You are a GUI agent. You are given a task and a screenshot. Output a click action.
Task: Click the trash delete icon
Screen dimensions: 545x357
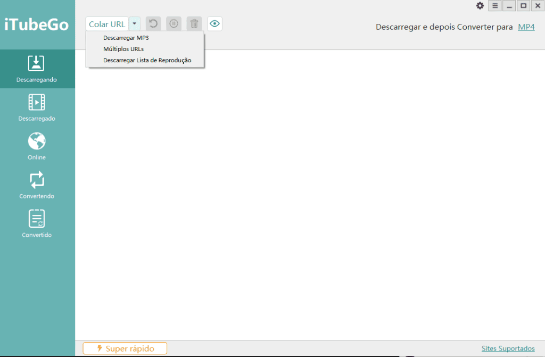pyautogui.click(x=194, y=24)
